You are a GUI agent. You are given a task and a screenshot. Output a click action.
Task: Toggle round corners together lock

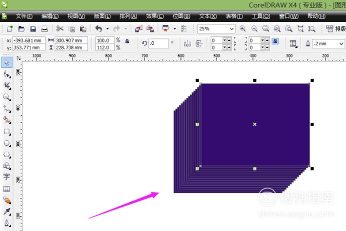pyautogui.click(x=275, y=41)
